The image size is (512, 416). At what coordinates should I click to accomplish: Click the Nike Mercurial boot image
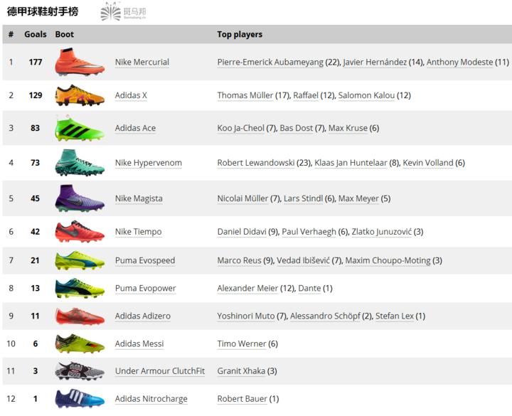pyautogui.click(x=80, y=63)
